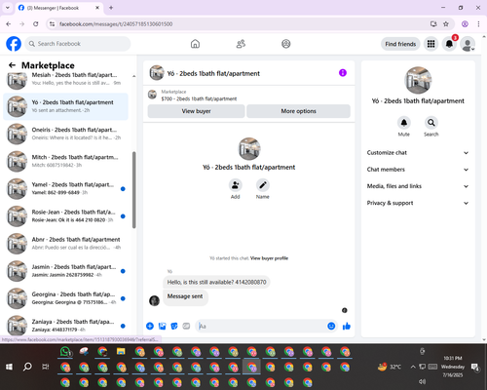The height and width of the screenshot is (390, 487).
Task: Open Windows Start menu
Action: tap(9, 367)
